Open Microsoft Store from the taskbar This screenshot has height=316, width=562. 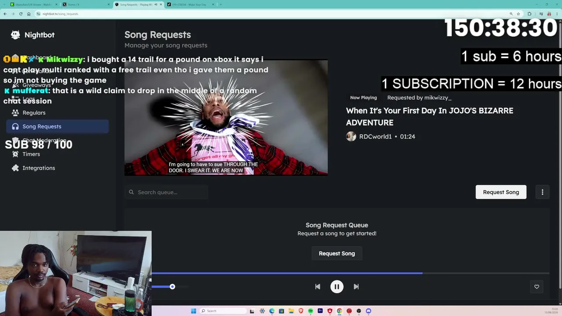281,311
